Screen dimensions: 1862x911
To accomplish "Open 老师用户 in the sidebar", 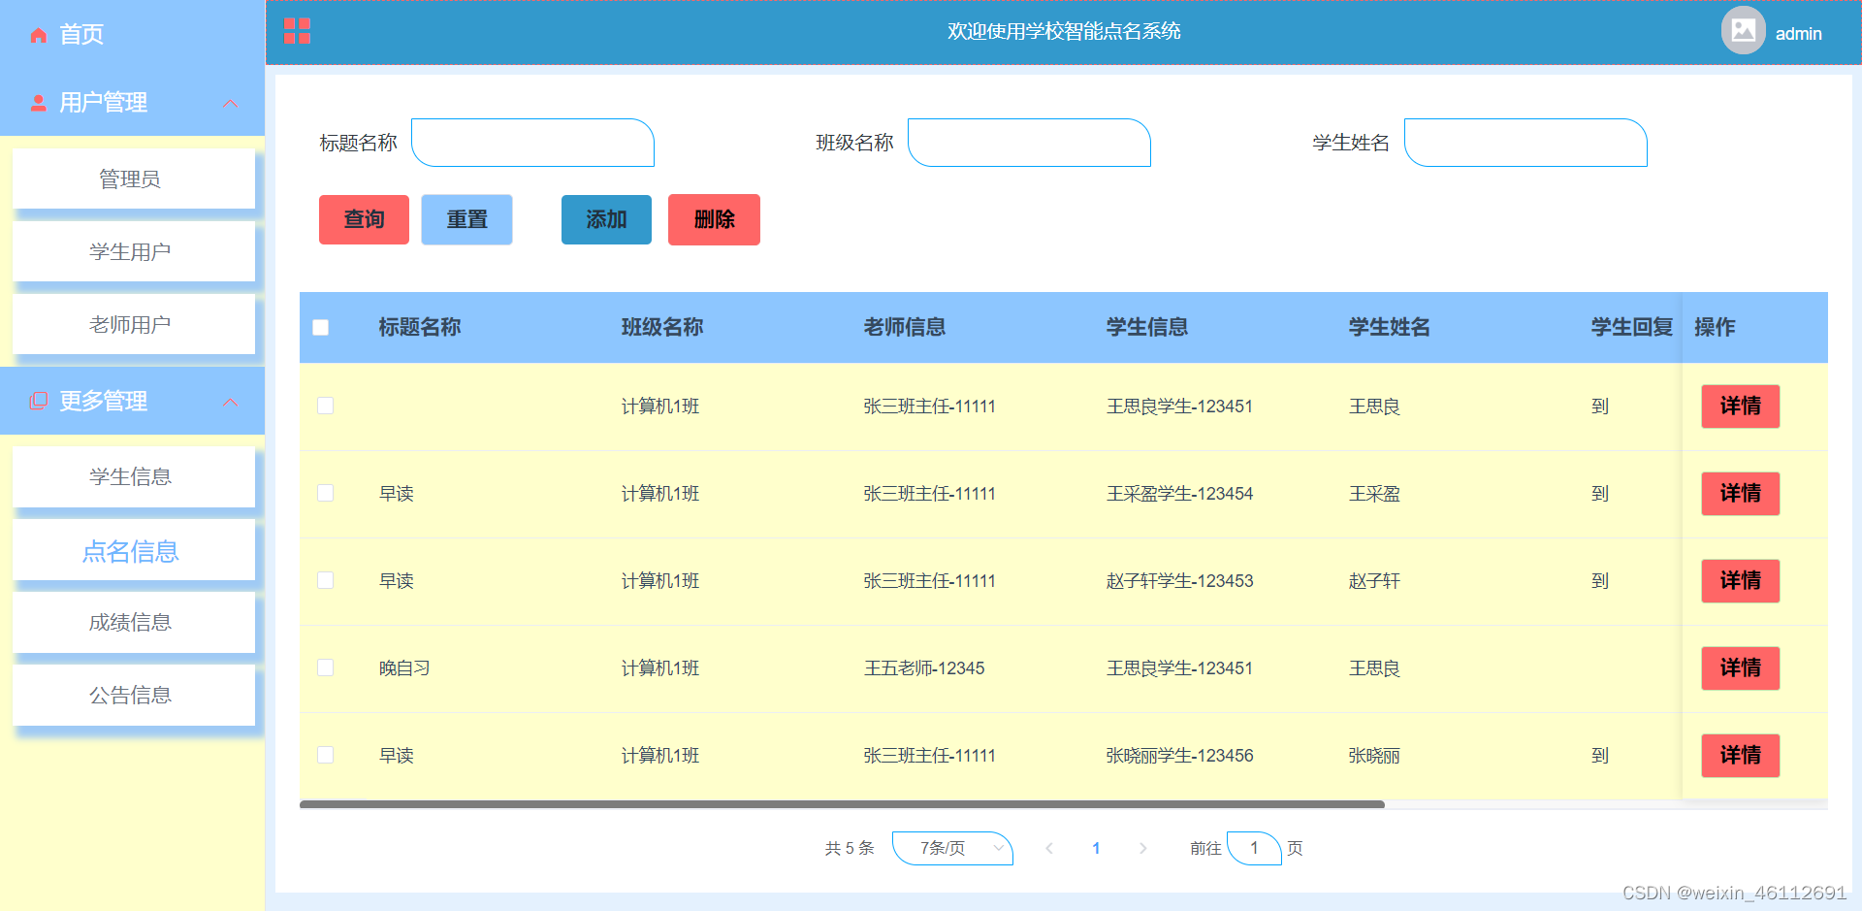I will [134, 324].
